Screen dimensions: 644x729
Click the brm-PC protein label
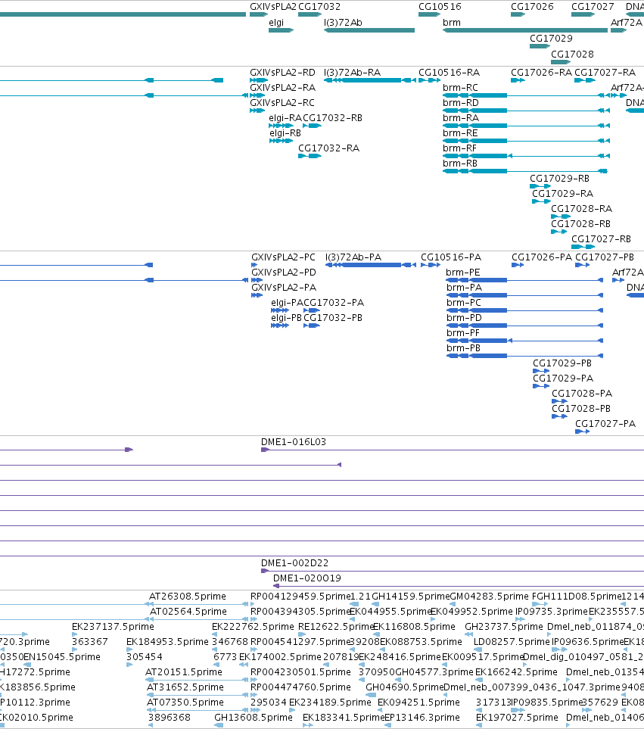click(464, 303)
